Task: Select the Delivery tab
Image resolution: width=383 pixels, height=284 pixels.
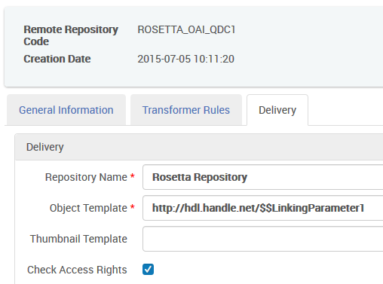Action: (277, 110)
